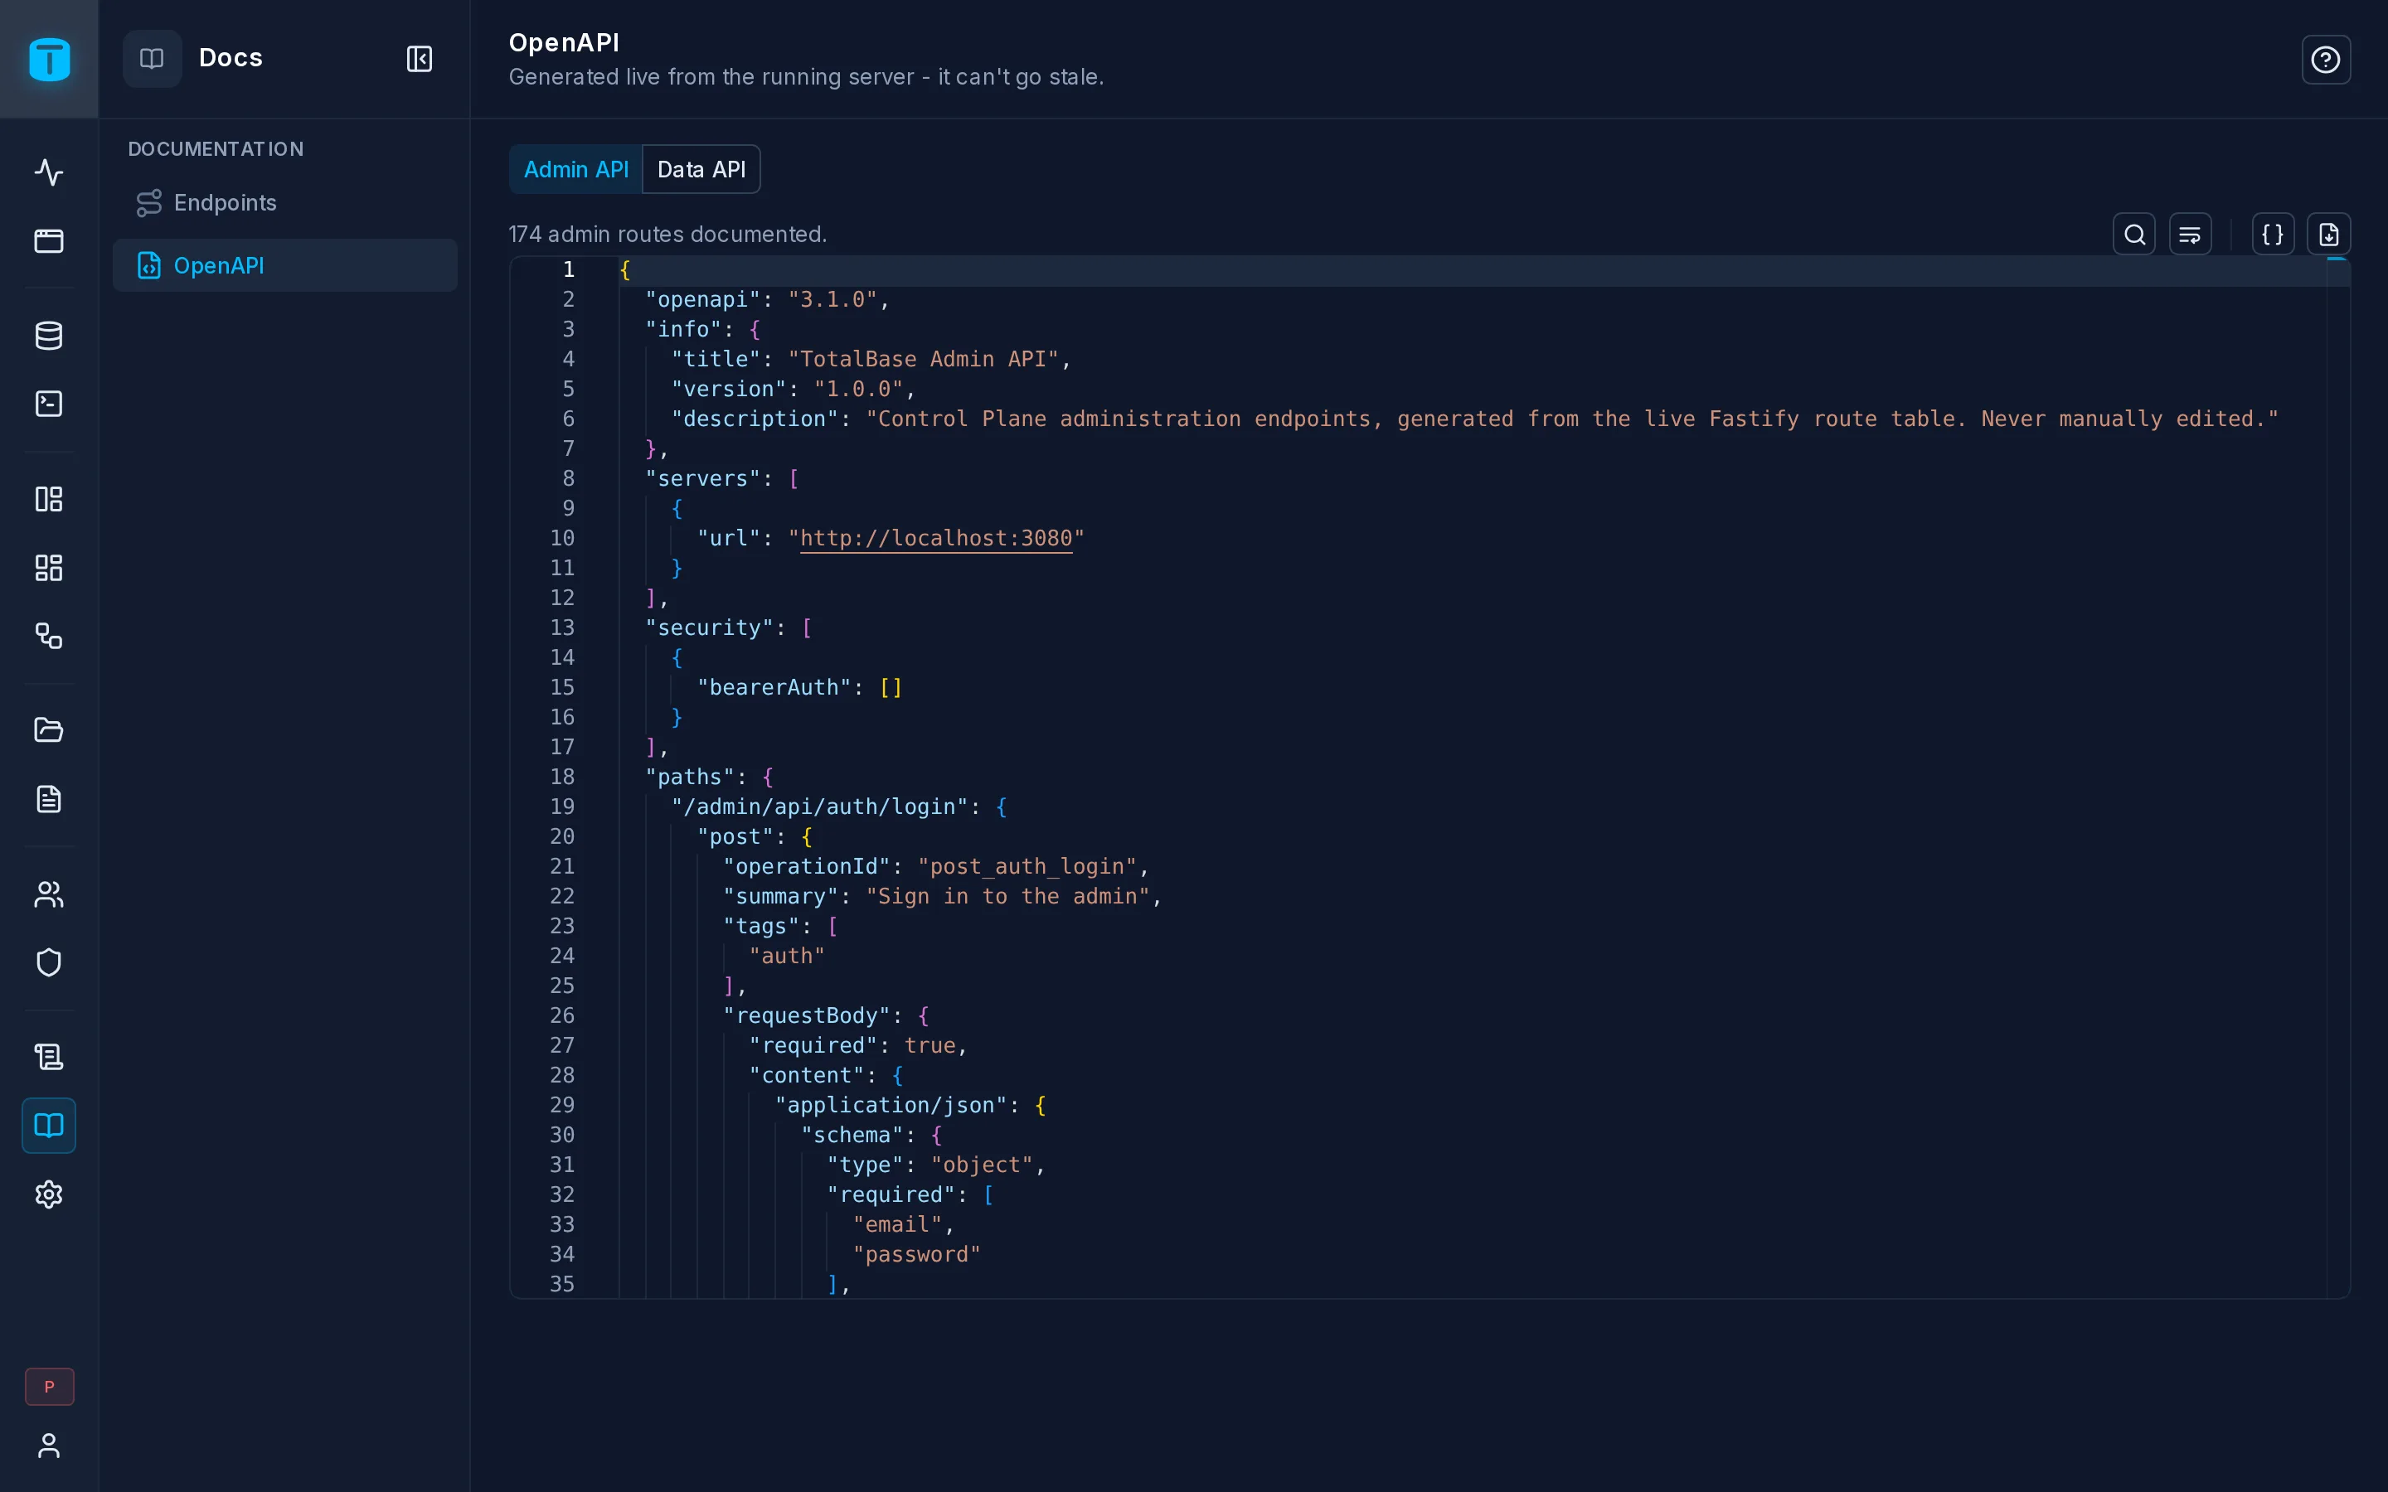Open the browser window icon in sidebar
Viewport: 2388px width, 1492px height.
click(x=50, y=240)
